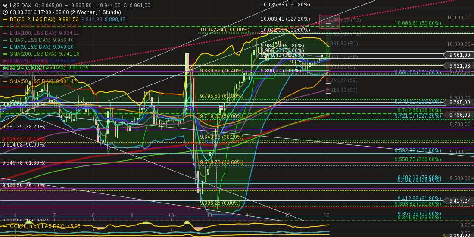Viewport: 474px width, 237px height.
Task: Click day 7 on the time axis
Action: [54, 215]
